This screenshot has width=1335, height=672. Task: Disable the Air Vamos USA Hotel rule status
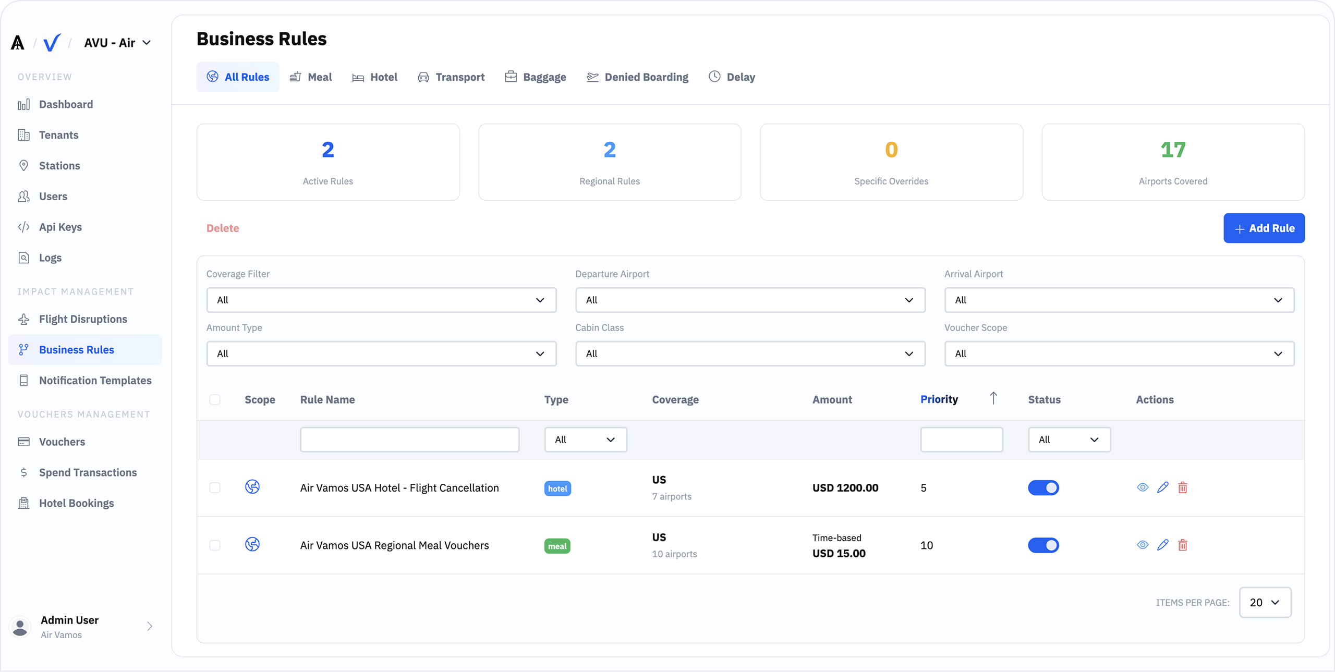(x=1043, y=487)
